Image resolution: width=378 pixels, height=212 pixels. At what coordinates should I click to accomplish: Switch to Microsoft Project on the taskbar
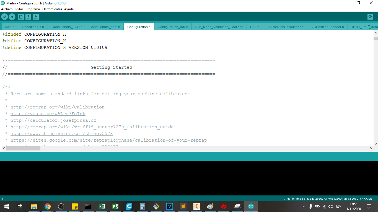(115, 206)
